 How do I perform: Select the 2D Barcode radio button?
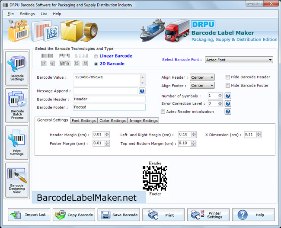tap(96, 64)
